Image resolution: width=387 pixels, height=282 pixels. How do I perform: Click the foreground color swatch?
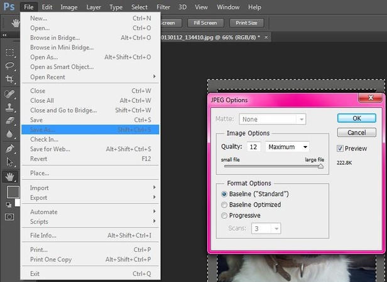tap(13, 192)
